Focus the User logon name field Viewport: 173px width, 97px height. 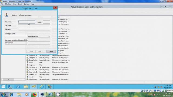coord(16,36)
